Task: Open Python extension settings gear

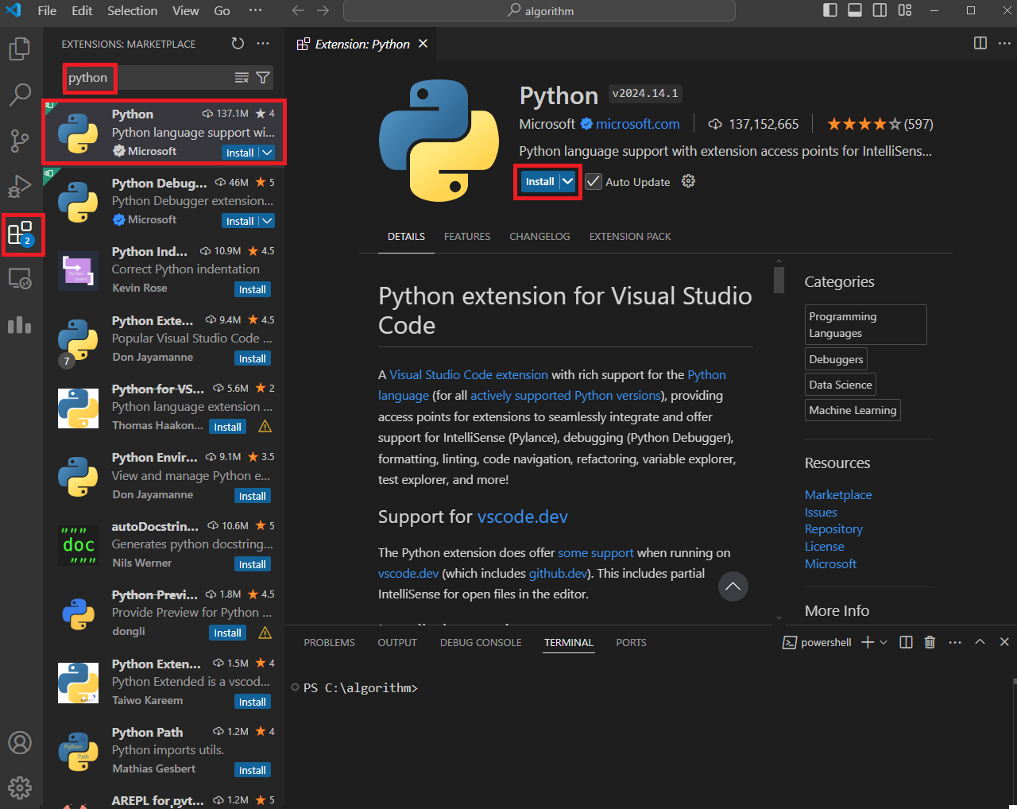Action: 688,181
